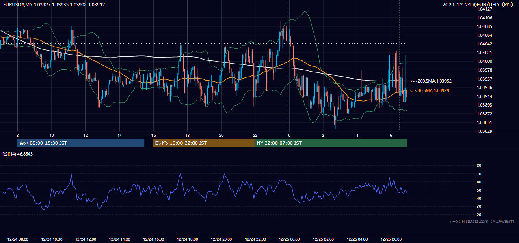The width and height of the screenshot is (519, 243).
Task: Click price scale value 1.04000
Action: [484, 61]
